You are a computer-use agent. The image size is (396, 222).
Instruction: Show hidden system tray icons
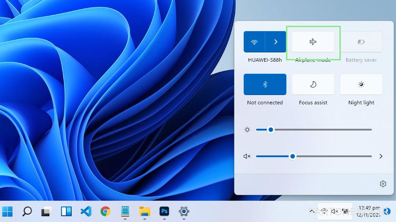point(312,211)
